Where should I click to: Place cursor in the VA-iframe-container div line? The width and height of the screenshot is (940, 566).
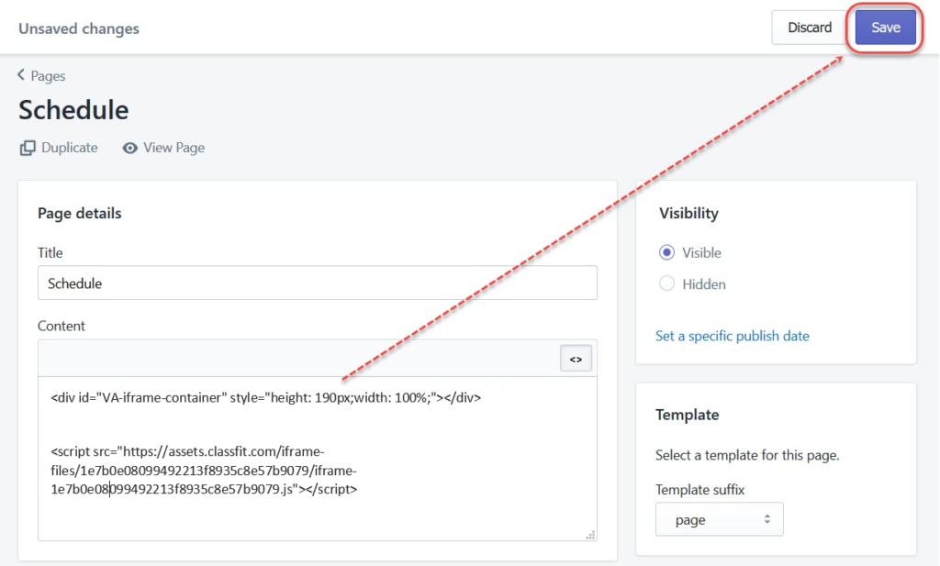pyautogui.click(x=265, y=398)
